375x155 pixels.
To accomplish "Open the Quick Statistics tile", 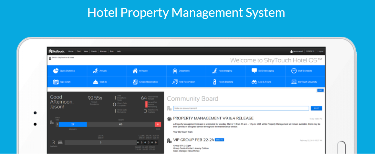I will pos(67,71).
